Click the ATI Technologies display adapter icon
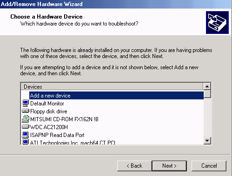 click(x=26, y=142)
